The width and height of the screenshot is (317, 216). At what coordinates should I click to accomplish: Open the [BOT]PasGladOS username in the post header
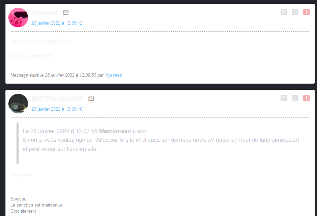pyautogui.click(x=57, y=99)
